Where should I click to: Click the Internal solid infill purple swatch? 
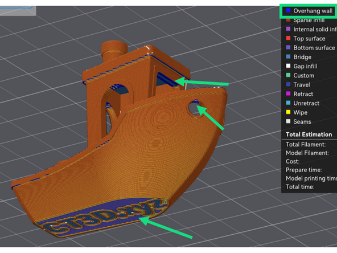pyautogui.click(x=288, y=29)
